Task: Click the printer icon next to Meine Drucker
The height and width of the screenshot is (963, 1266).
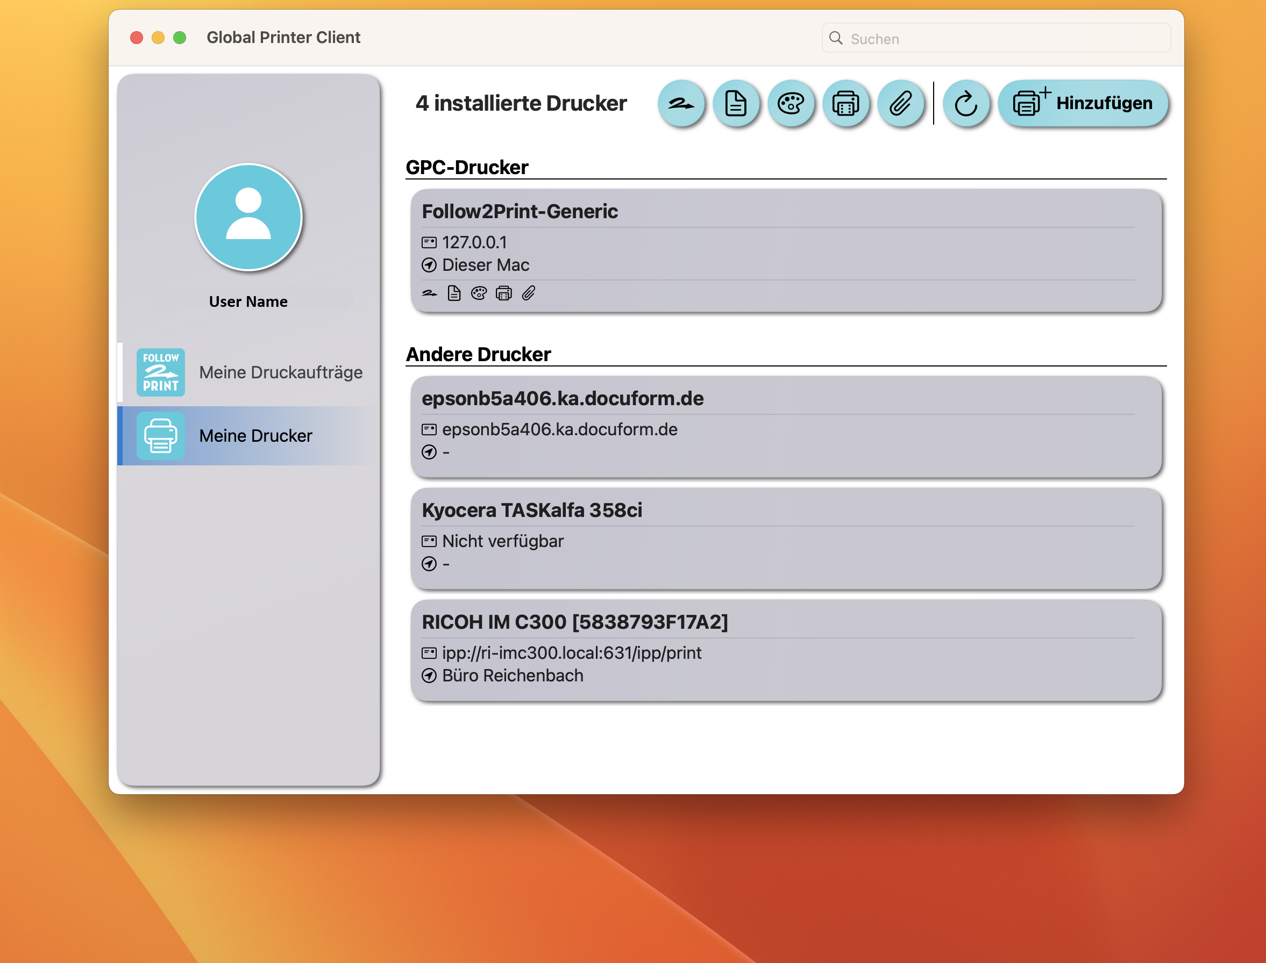Action: pyautogui.click(x=161, y=435)
